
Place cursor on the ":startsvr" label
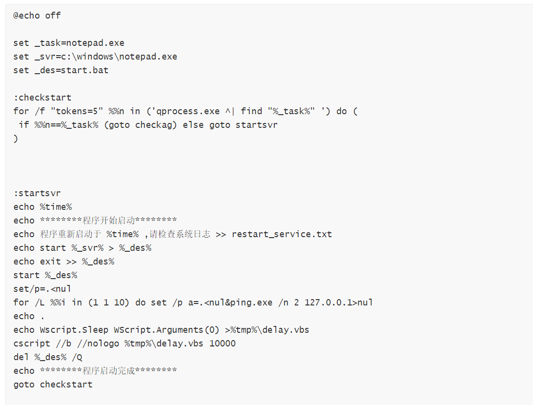pos(37,193)
